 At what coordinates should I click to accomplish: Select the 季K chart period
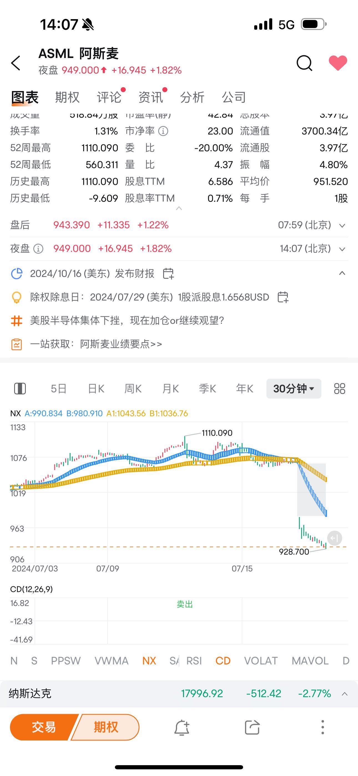coord(208,389)
